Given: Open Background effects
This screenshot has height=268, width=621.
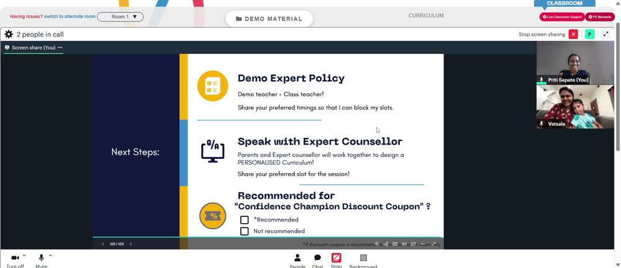Looking at the screenshot, I should 363,261.
